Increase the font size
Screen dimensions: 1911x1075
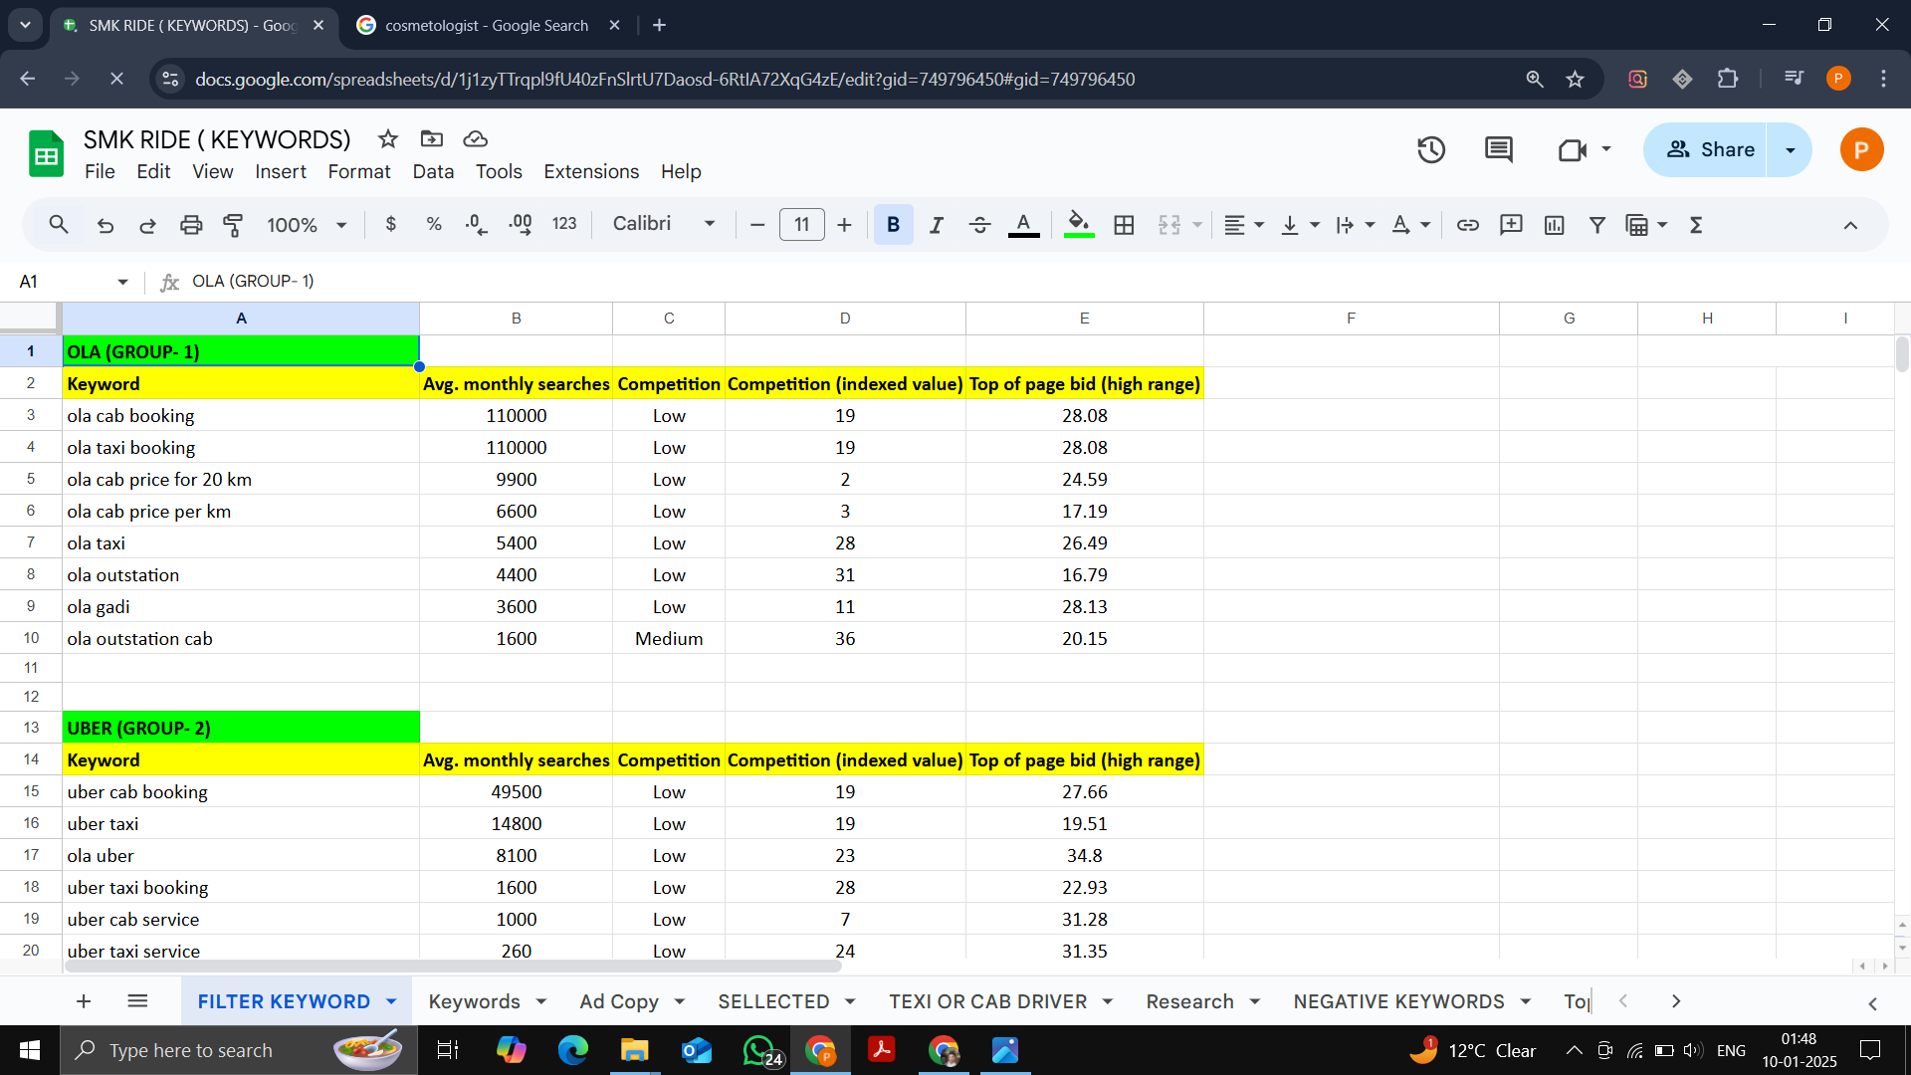click(844, 225)
